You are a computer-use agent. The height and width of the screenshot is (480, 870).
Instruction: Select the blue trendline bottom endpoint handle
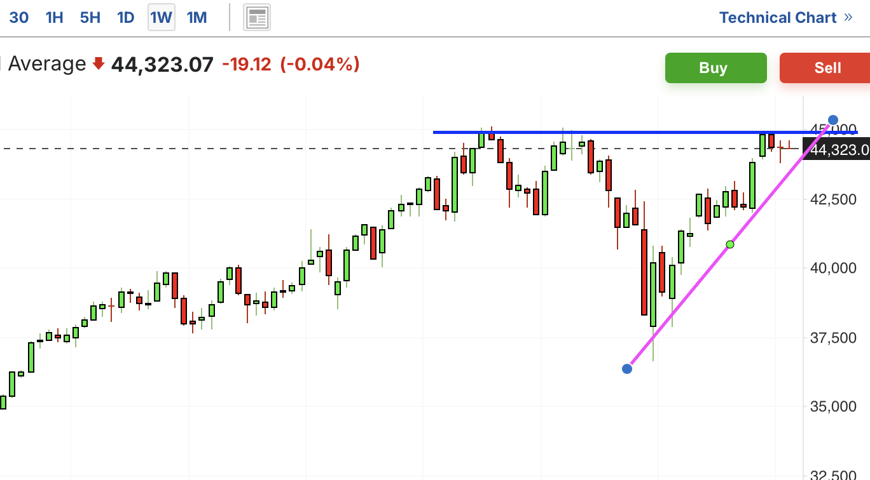[x=627, y=369]
